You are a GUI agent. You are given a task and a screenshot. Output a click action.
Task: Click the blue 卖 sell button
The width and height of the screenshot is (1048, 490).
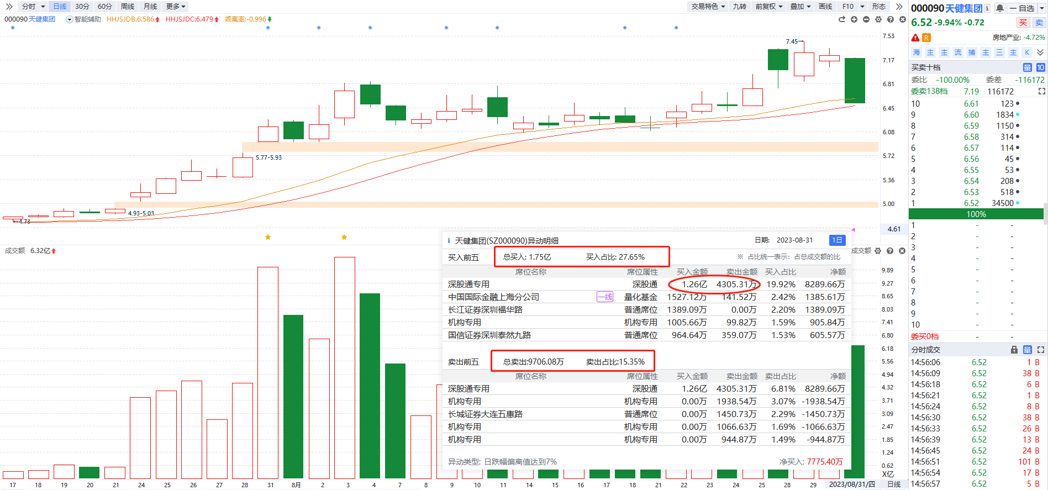1039,23
